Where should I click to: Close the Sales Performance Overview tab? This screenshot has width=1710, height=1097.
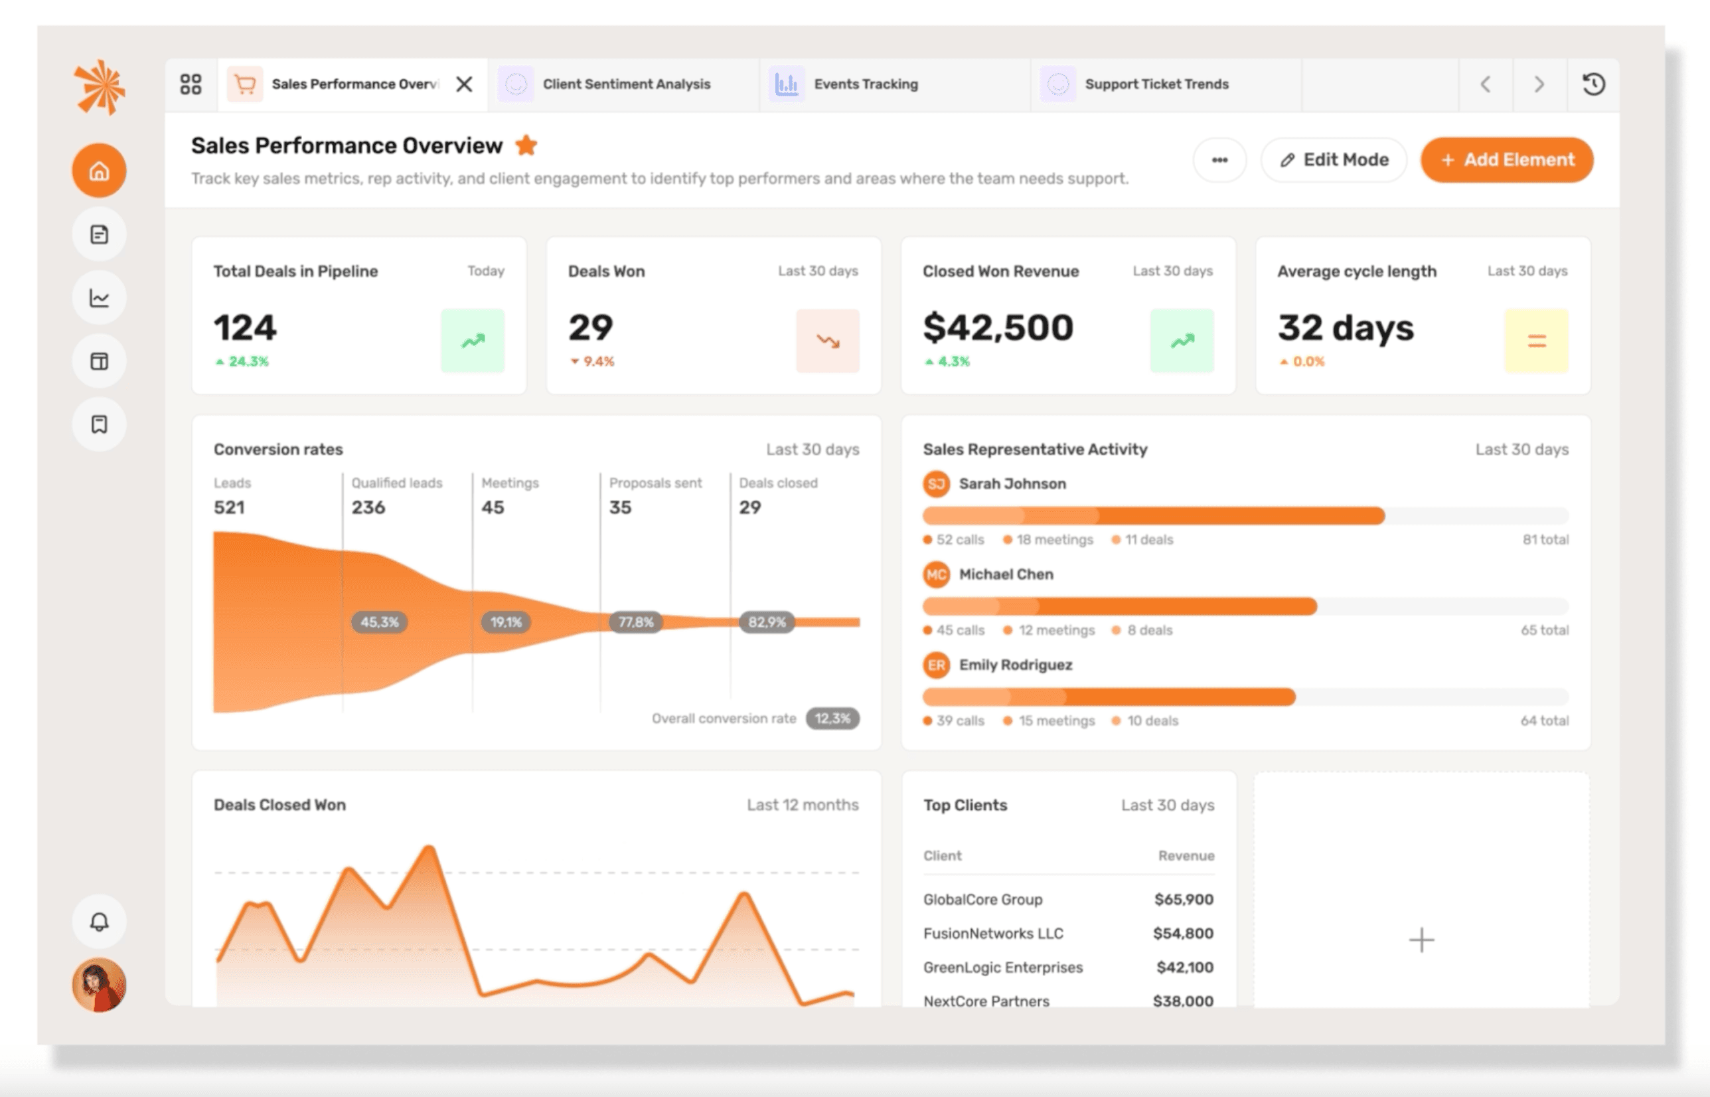tap(464, 84)
